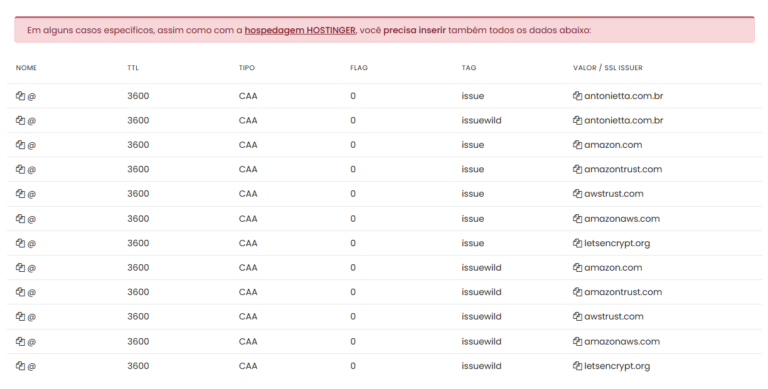Copy amazonaws.com value in the issue row
Screen dimensions: 768x389
577,219
